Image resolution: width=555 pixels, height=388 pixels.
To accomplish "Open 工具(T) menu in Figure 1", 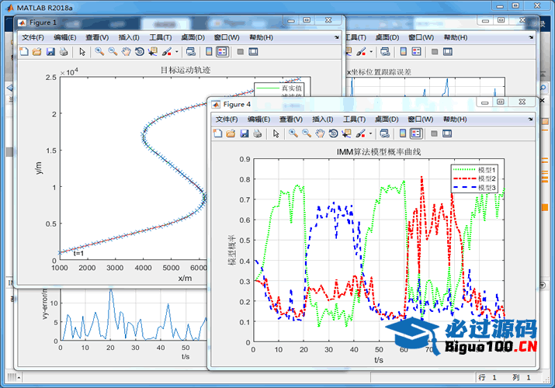I will coord(161,37).
